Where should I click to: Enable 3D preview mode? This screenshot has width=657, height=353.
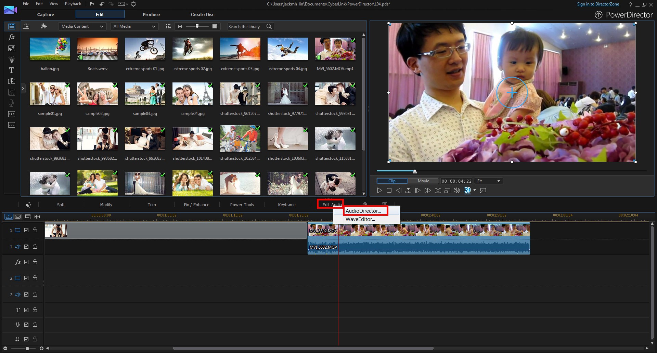click(x=467, y=190)
